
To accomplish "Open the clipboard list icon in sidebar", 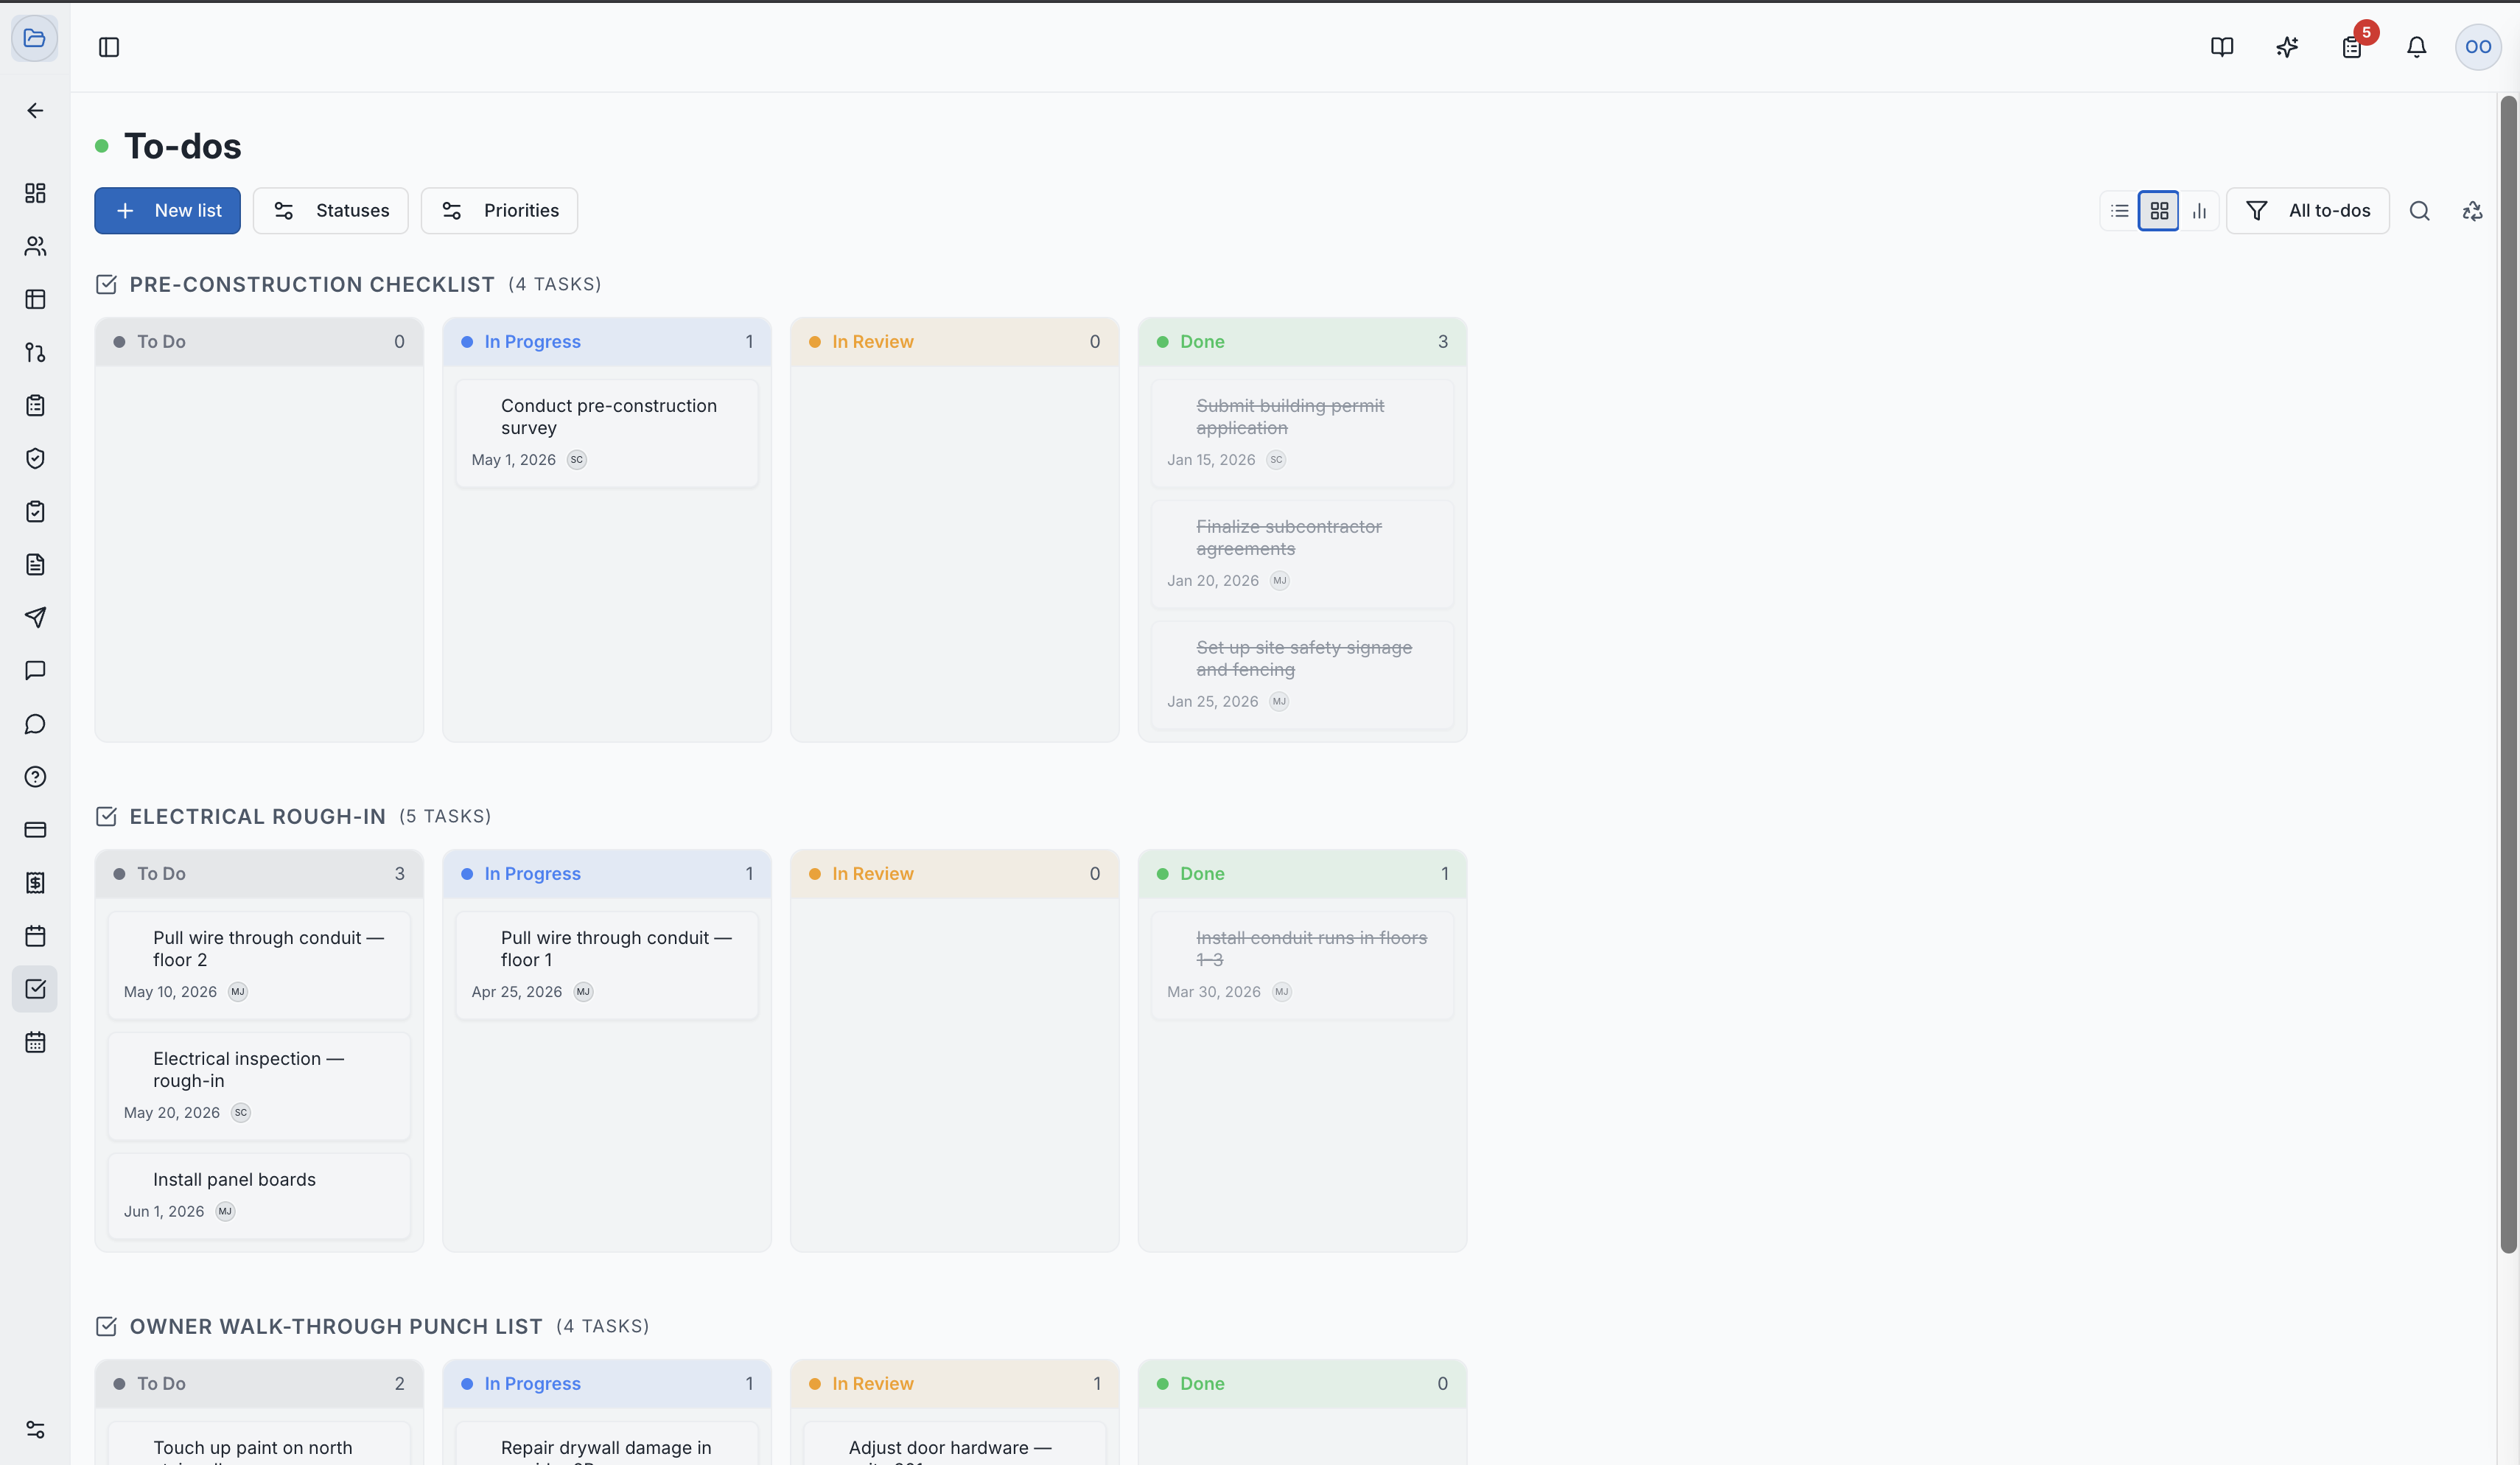I will coord(35,405).
